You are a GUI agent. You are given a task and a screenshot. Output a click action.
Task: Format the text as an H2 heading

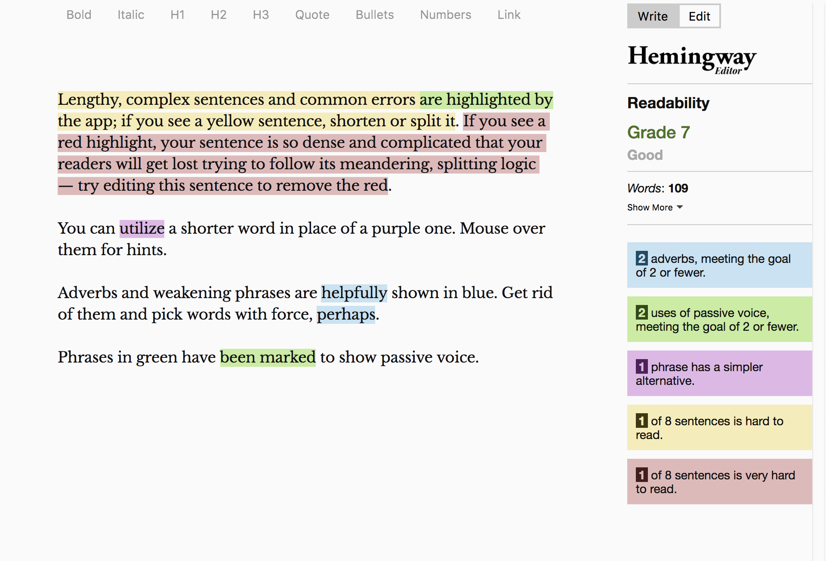point(219,15)
